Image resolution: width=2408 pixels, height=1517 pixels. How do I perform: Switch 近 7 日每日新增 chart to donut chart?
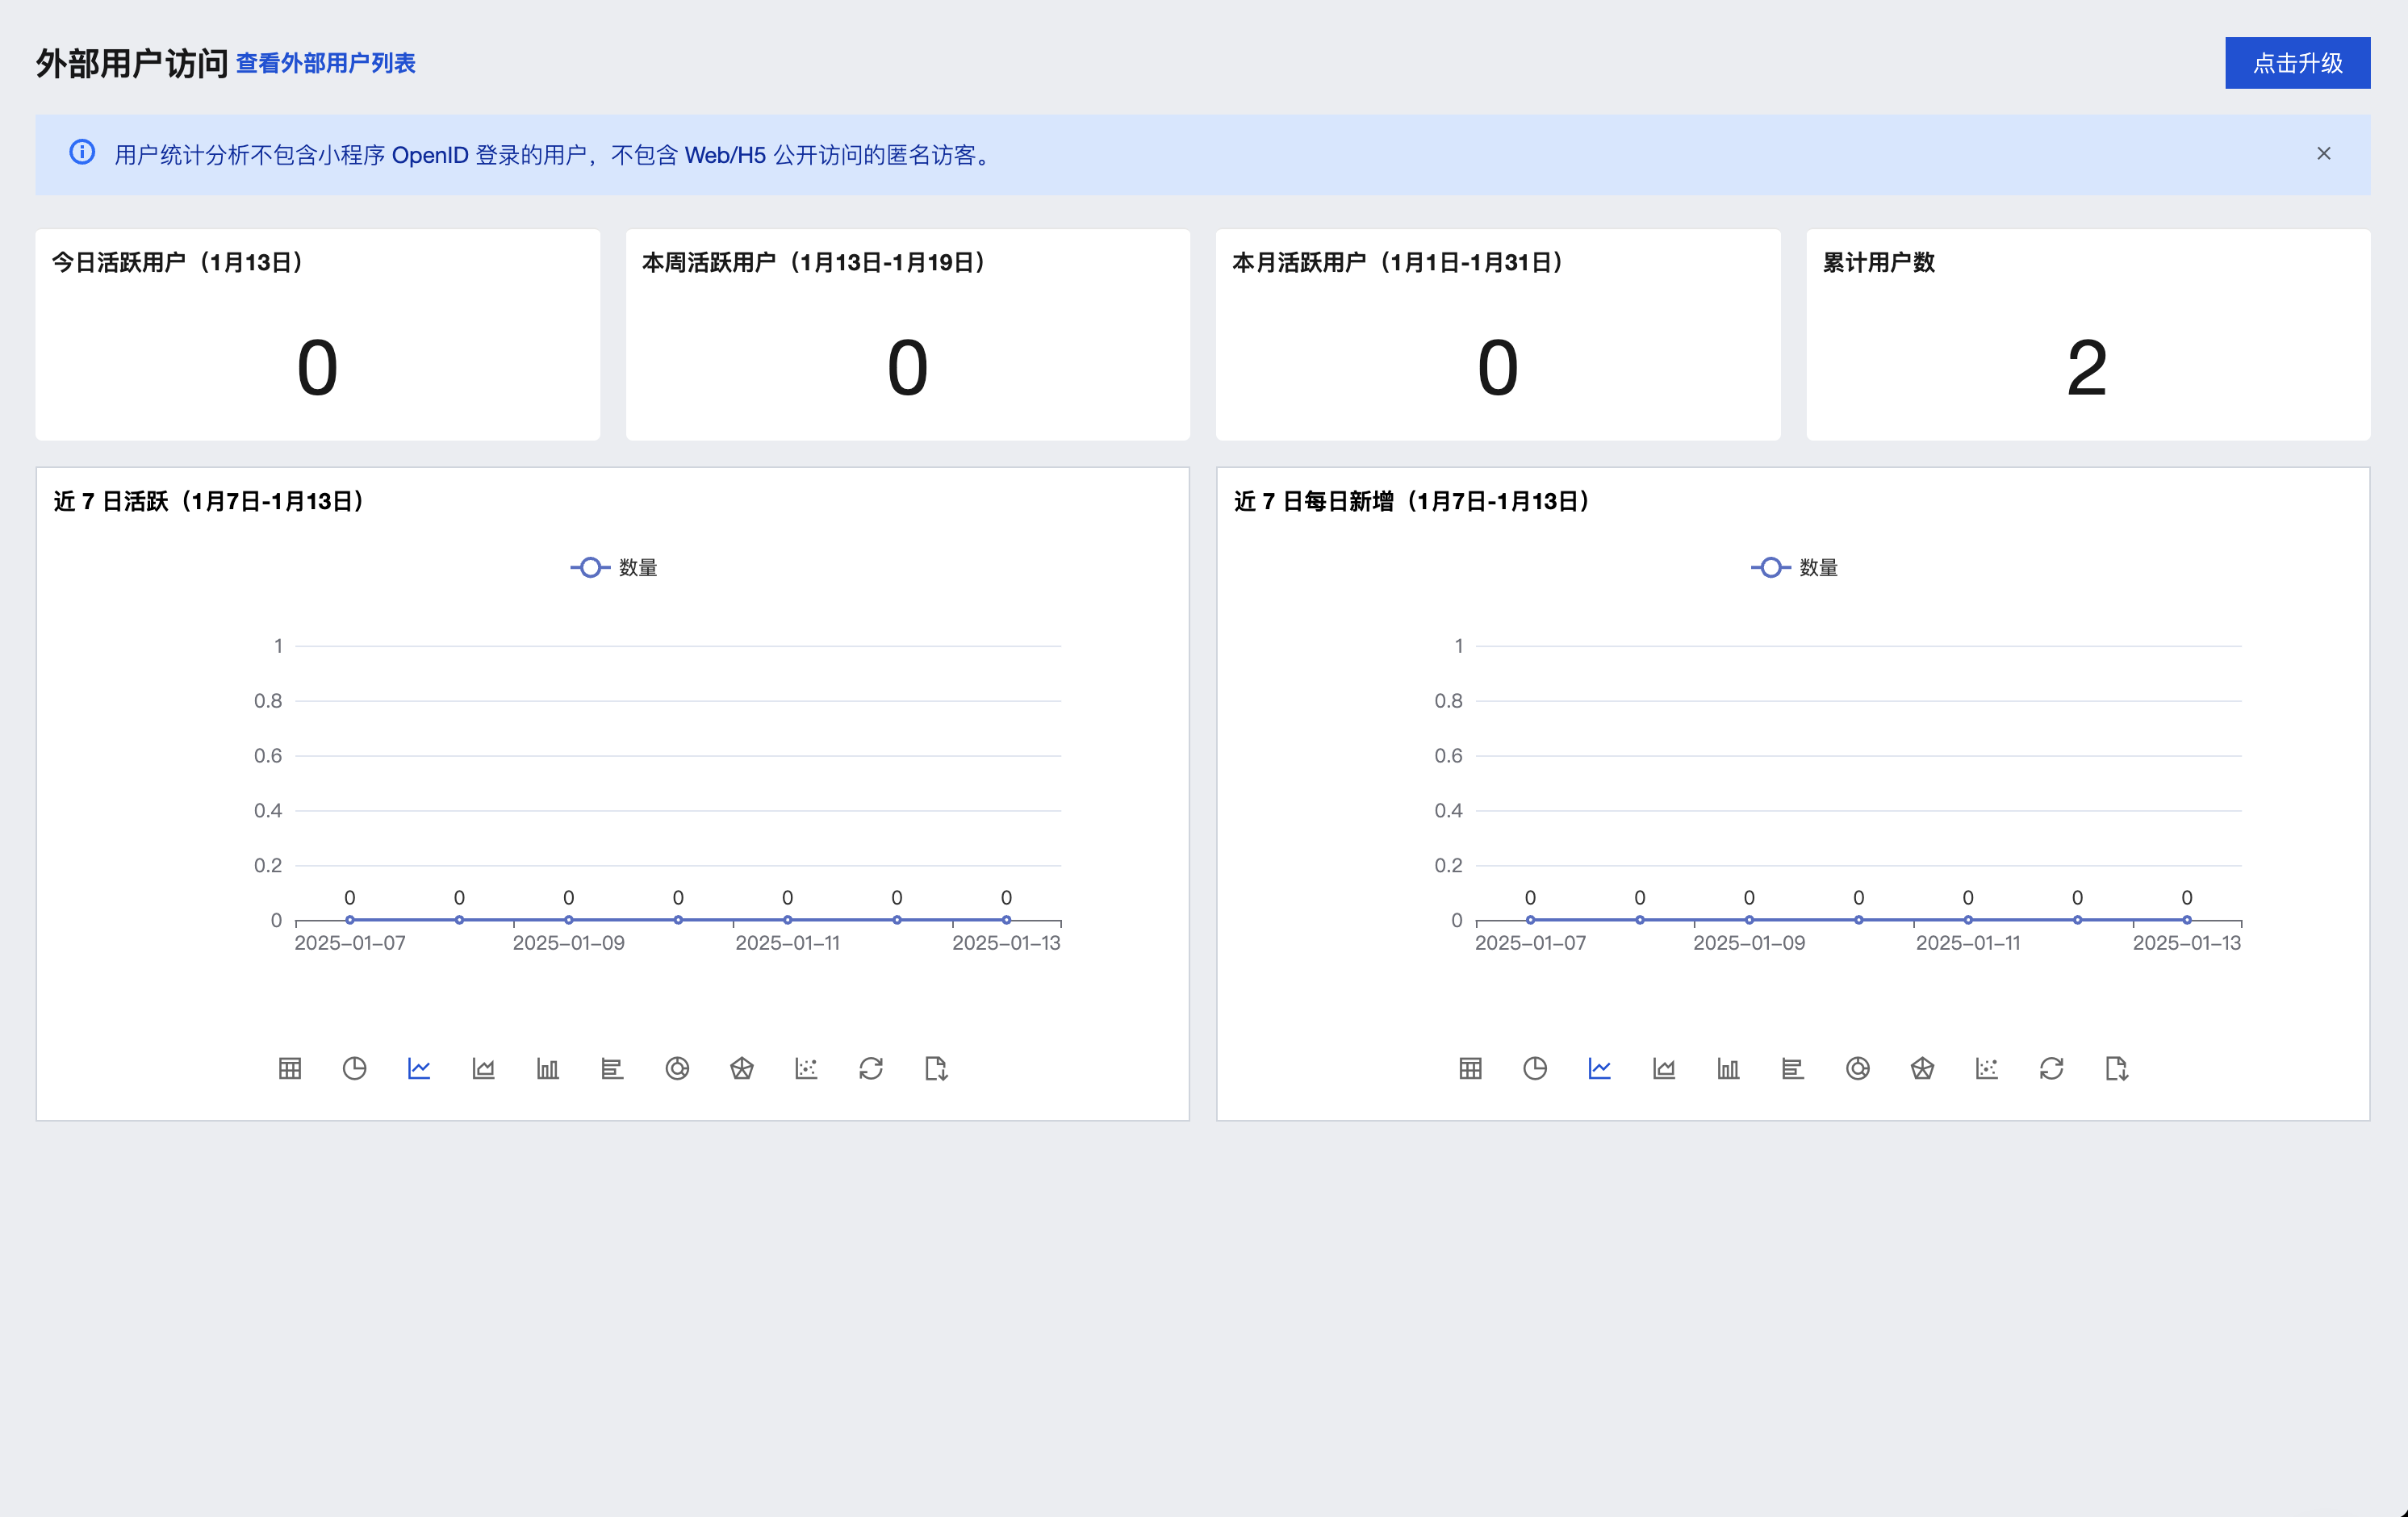coord(1857,1068)
